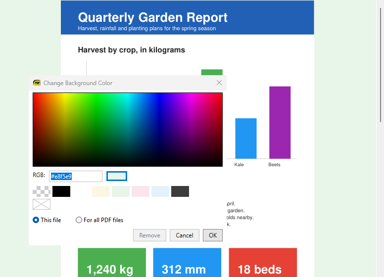Click the green 1,240 kg card
Viewport: 384px width, 277px height.
click(x=112, y=263)
